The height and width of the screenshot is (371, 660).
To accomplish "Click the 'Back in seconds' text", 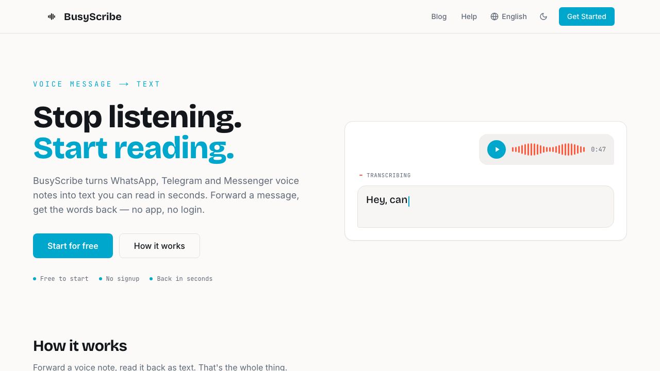I will click(185, 279).
